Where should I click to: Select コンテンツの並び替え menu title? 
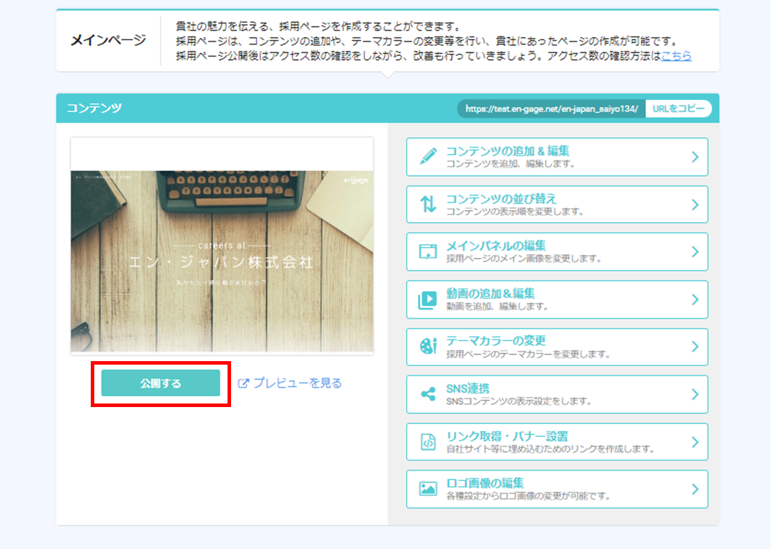(x=501, y=199)
